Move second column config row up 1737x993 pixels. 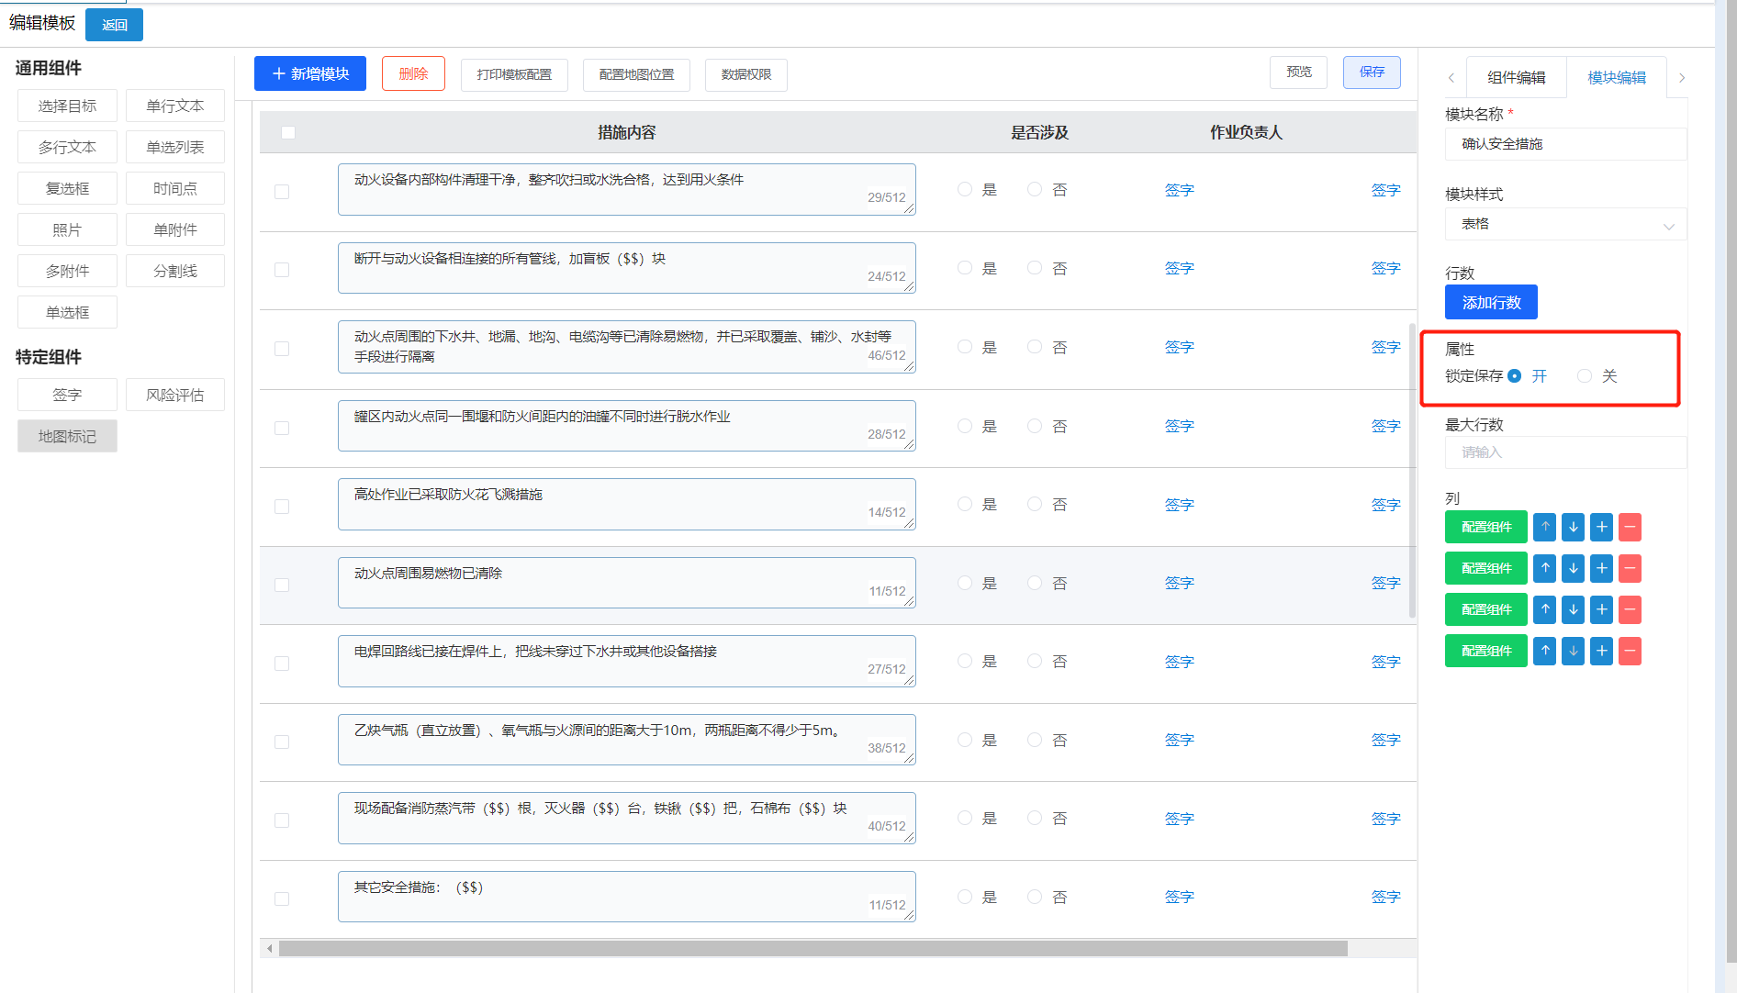tap(1545, 568)
